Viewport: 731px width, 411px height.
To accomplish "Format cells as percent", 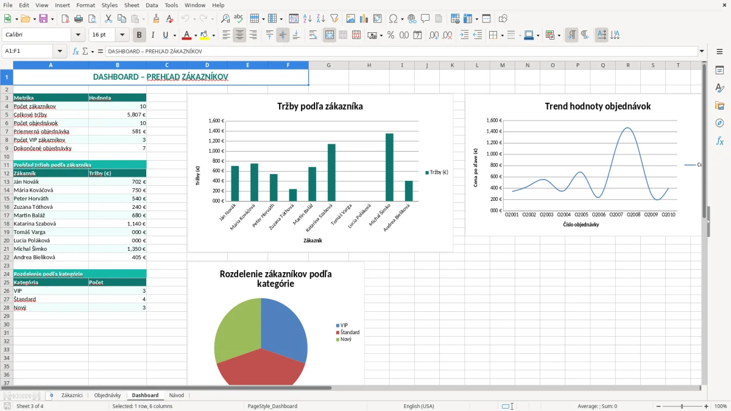I will [x=390, y=35].
